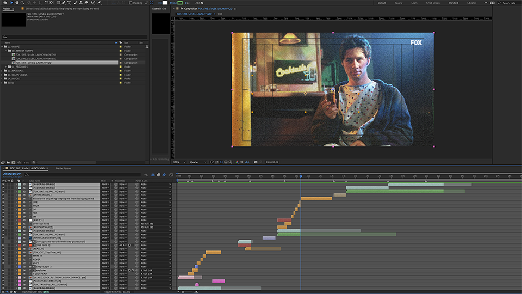
Task: Select the Zoom magnifier tool
Action: (22, 3)
